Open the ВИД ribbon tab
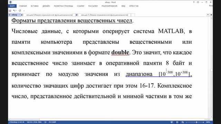 (123, 6)
